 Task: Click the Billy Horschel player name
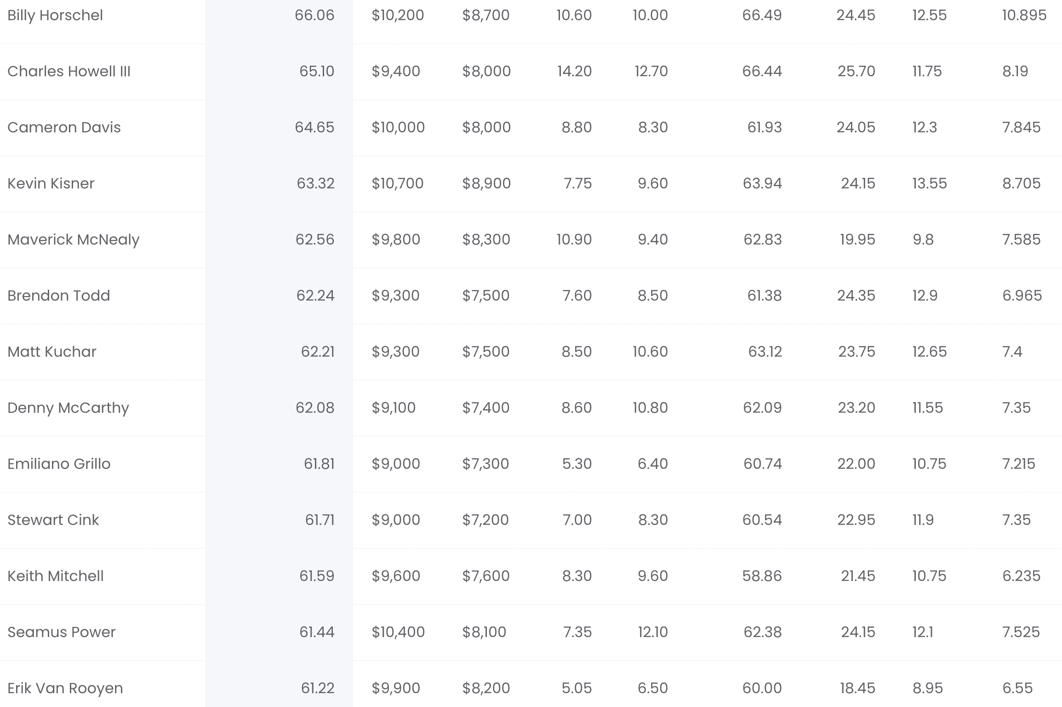pyautogui.click(x=55, y=15)
